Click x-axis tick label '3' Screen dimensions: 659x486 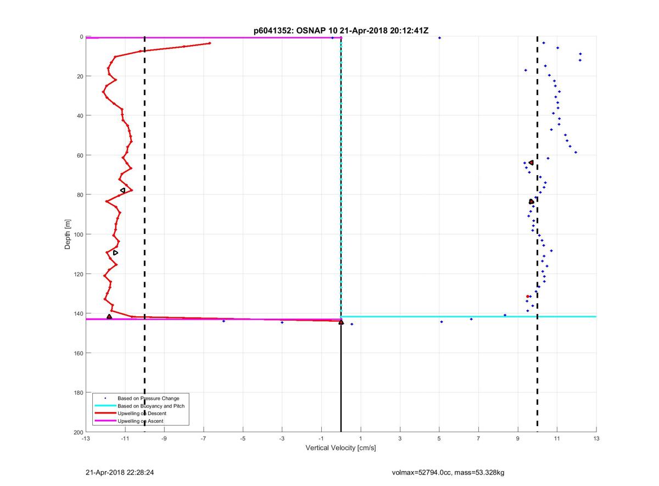click(400, 439)
